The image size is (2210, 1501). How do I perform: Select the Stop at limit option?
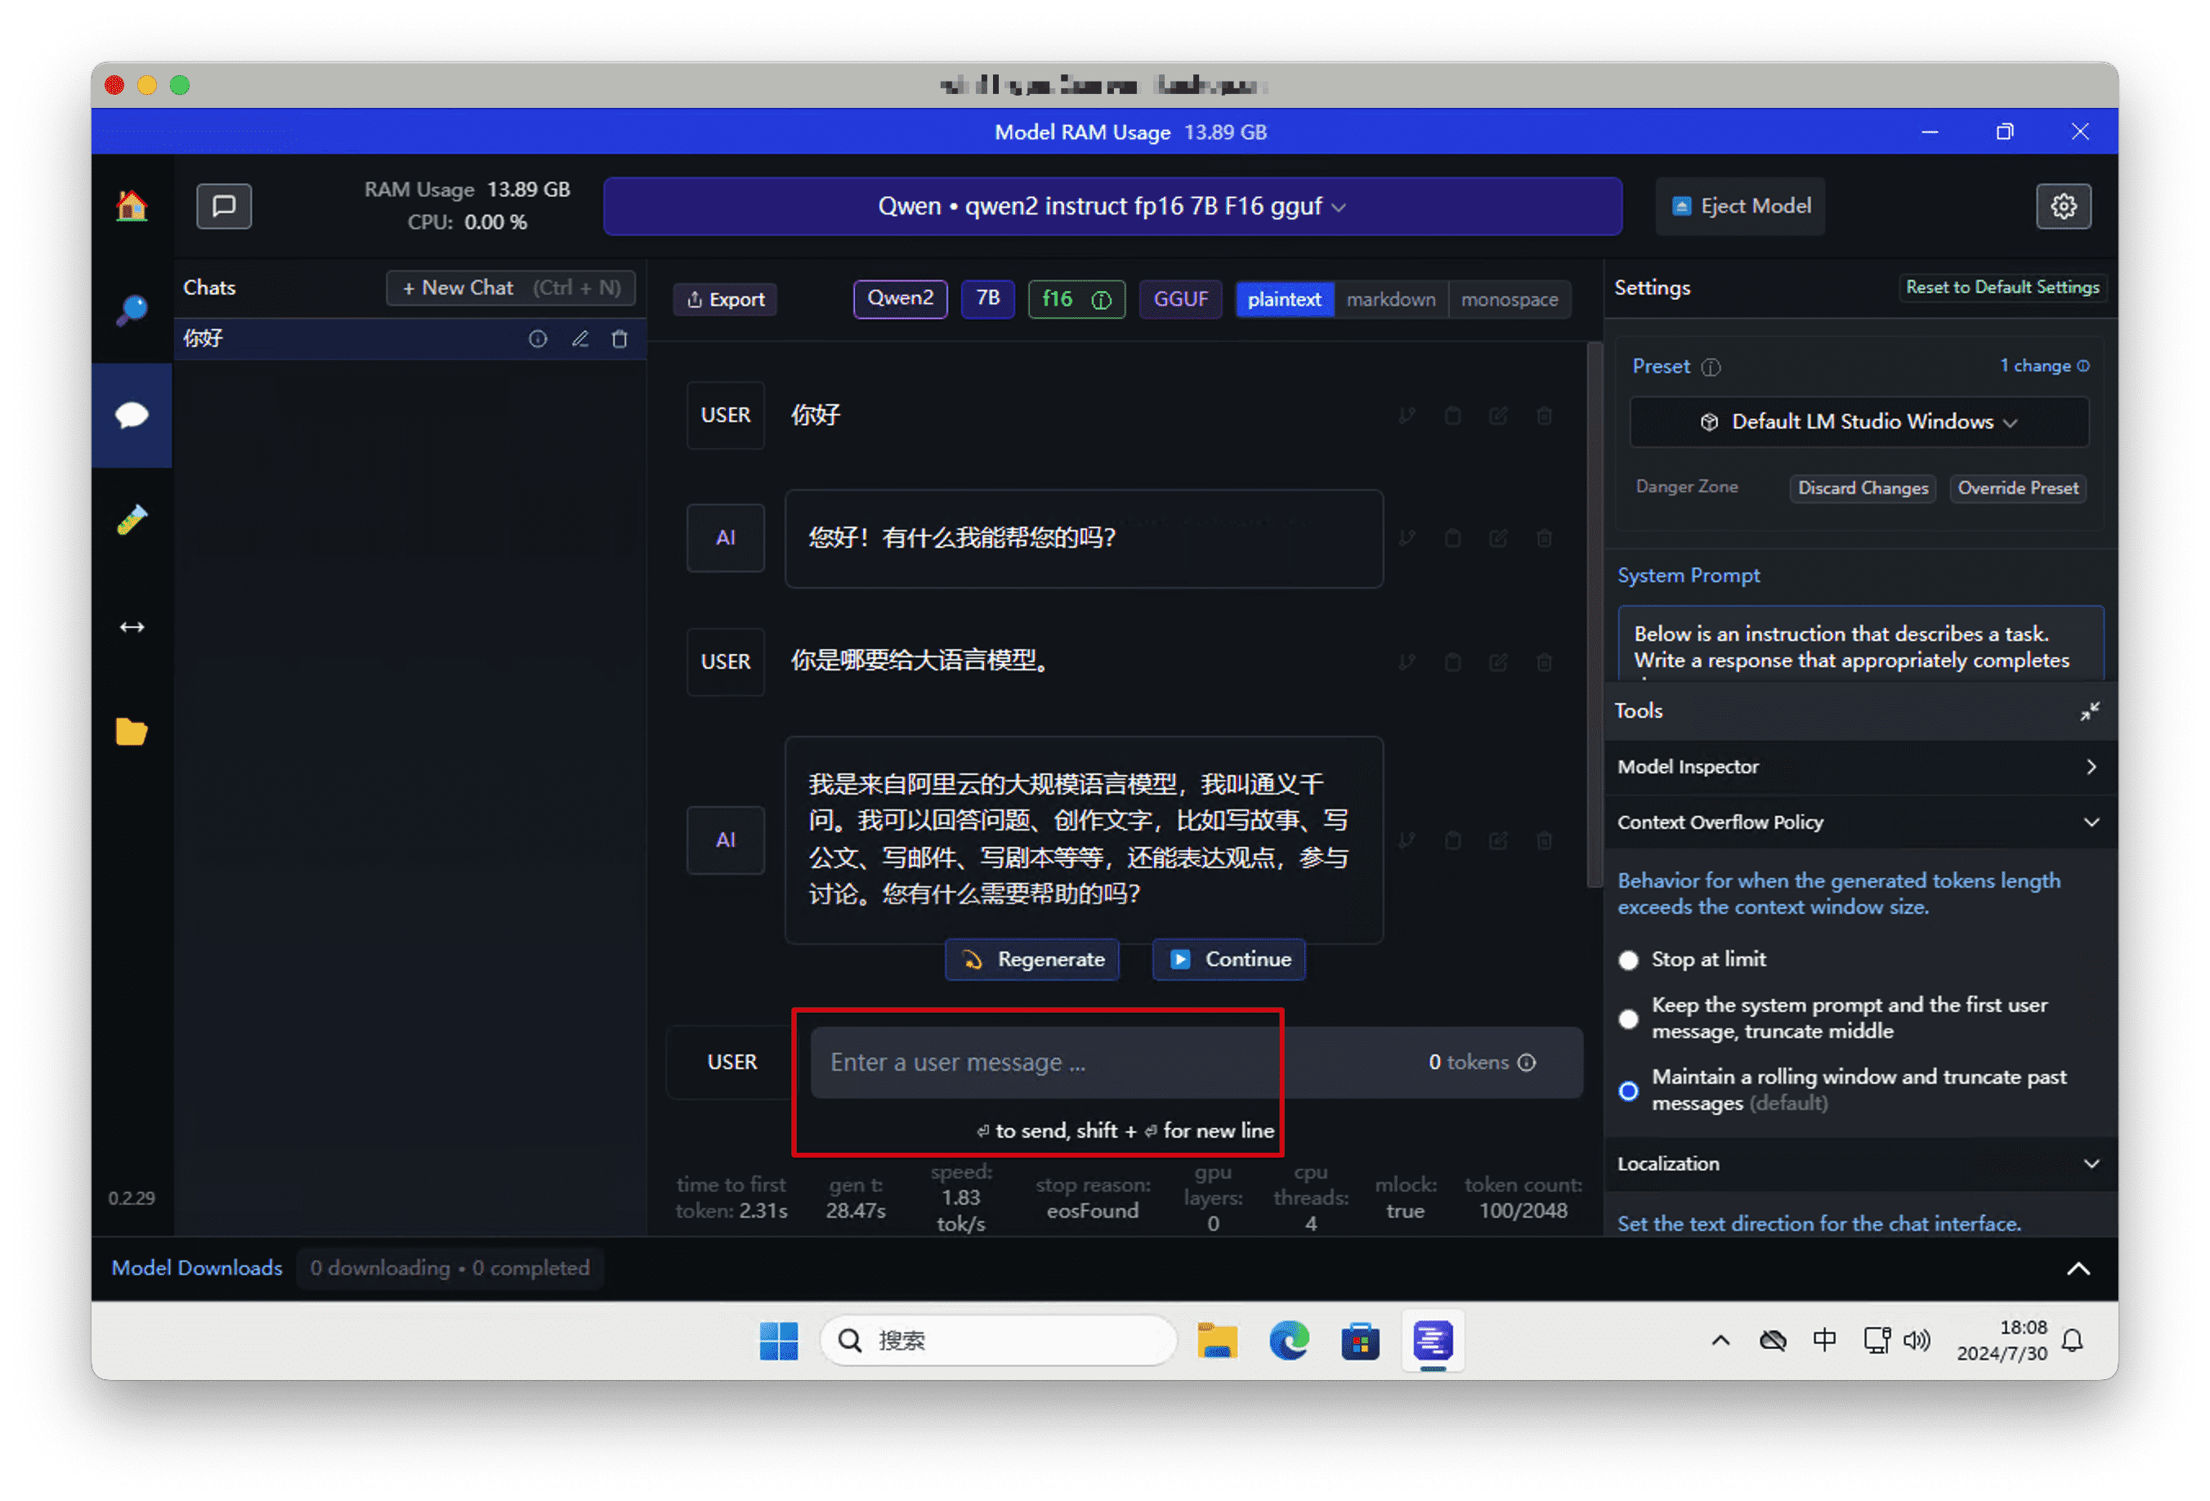1628,960
